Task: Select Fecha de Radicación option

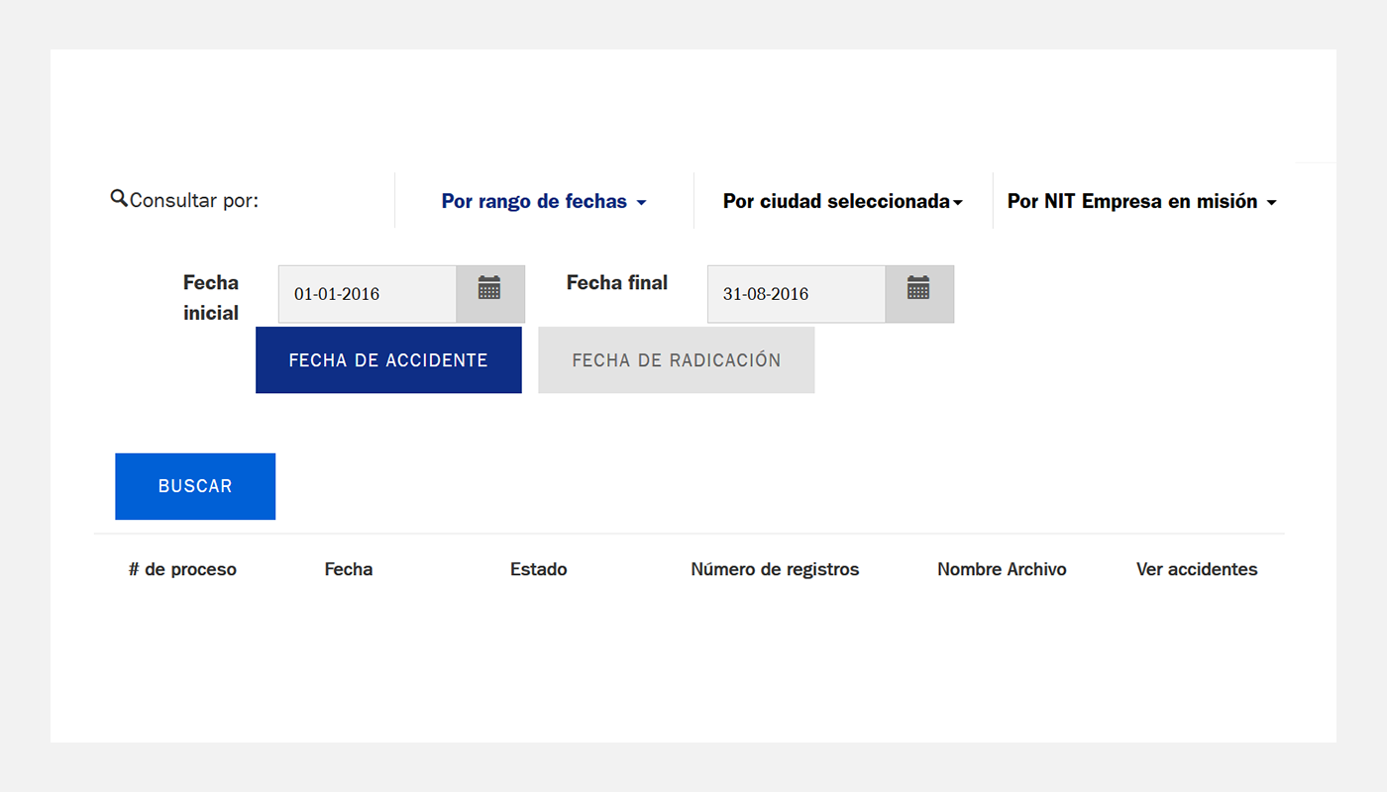Action: (677, 360)
